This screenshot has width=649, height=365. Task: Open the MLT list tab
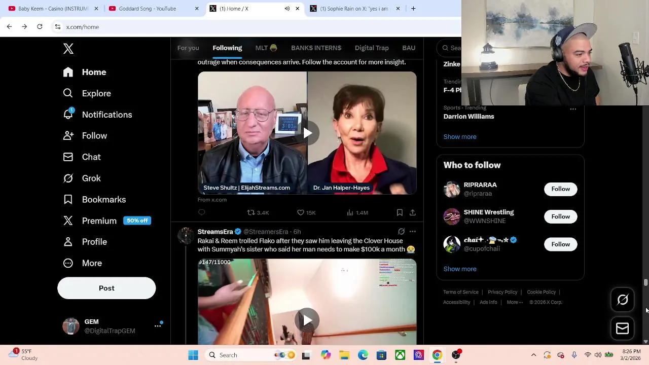coord(266,48)
